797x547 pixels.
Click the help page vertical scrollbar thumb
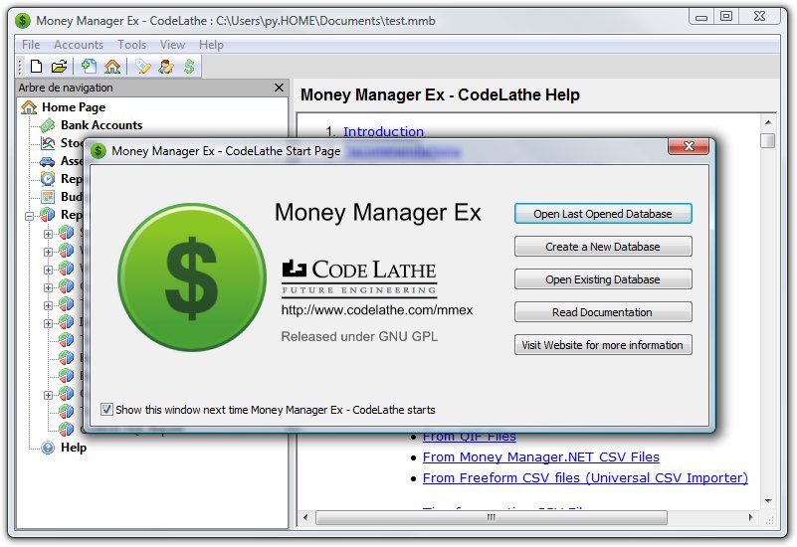tap(767, 140)
